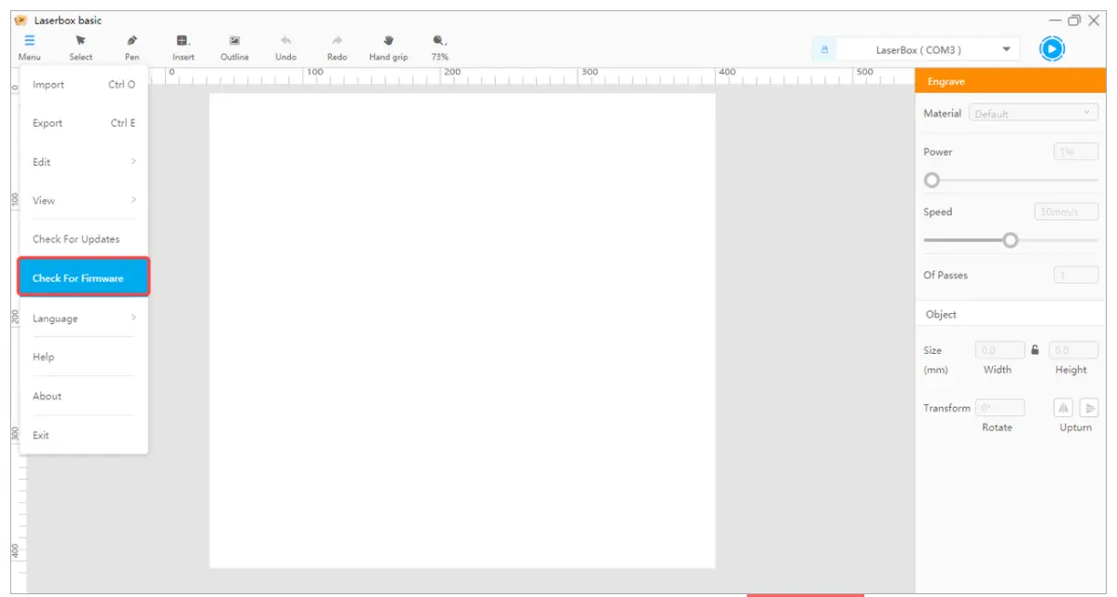
Task: Click the Speed slider handle
Action: [1010, 240]
